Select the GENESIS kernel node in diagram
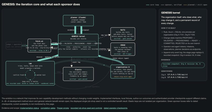212x112 pixels. click(x=78, y=46)
